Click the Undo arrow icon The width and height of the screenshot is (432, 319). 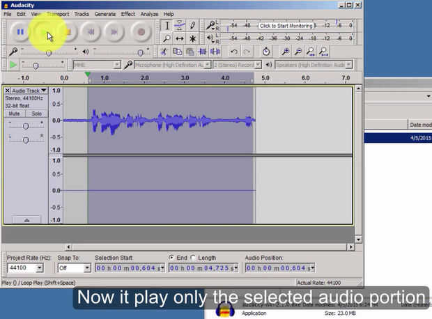pyautogui.click(x=234, y=52)
